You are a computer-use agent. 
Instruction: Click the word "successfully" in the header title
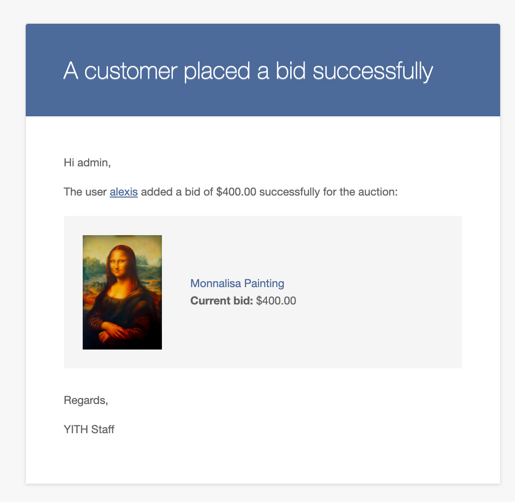[x=372, y=72]
